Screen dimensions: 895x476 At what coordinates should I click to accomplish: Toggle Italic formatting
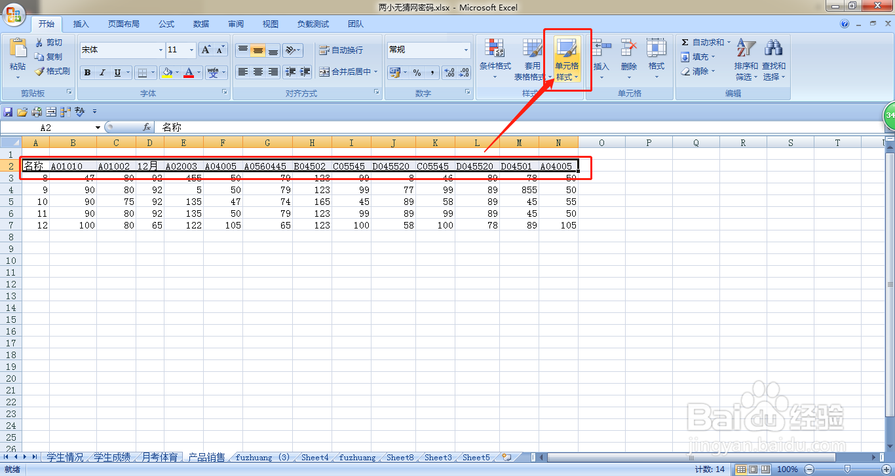(x=102, y=73)
